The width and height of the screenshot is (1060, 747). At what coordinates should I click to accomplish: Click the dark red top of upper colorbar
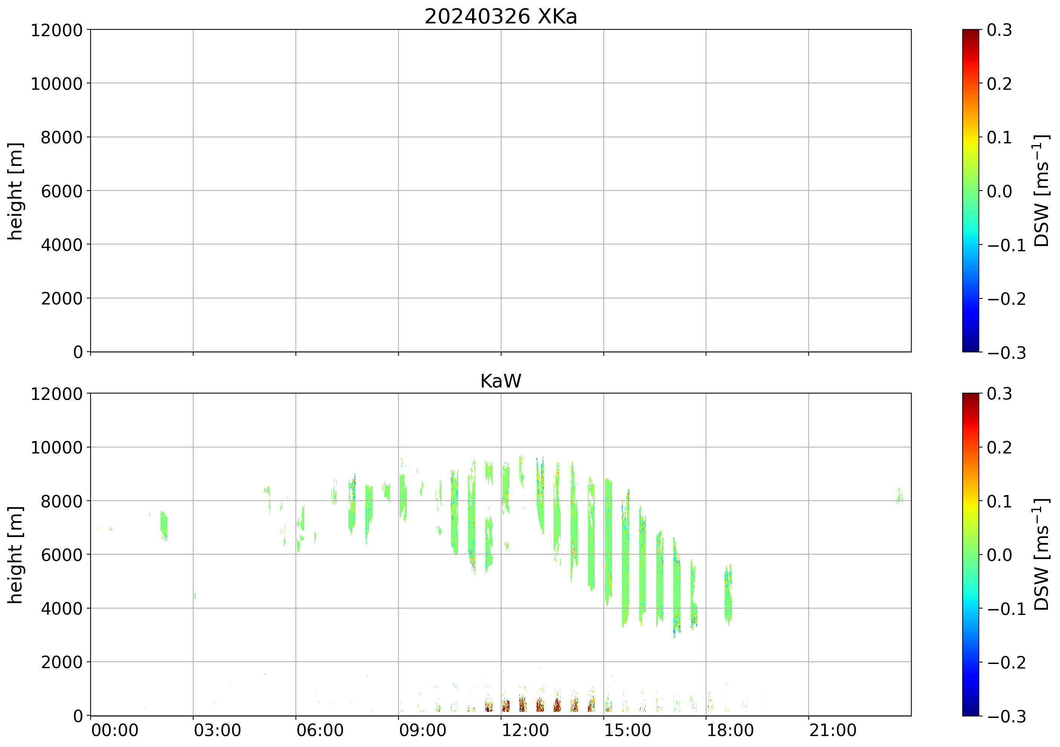(971, 33)
